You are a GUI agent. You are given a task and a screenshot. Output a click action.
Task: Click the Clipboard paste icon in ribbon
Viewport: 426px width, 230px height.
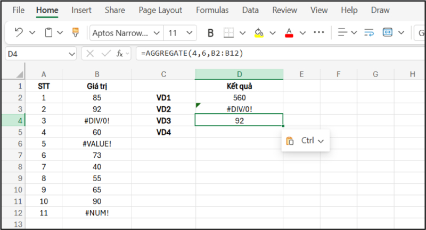[x=49, y=33]
